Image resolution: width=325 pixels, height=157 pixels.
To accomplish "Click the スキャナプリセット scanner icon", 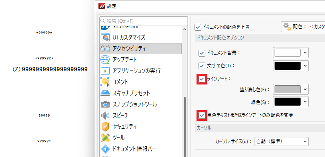I will tap(105, 93).
